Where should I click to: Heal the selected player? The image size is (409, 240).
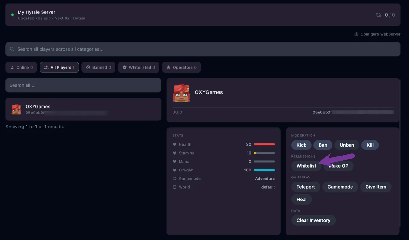[302, 200]
